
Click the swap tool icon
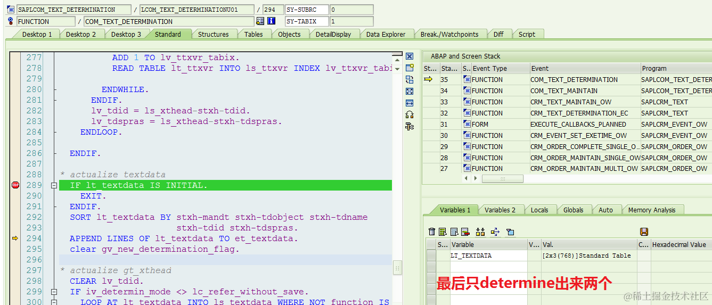point(409,79)
